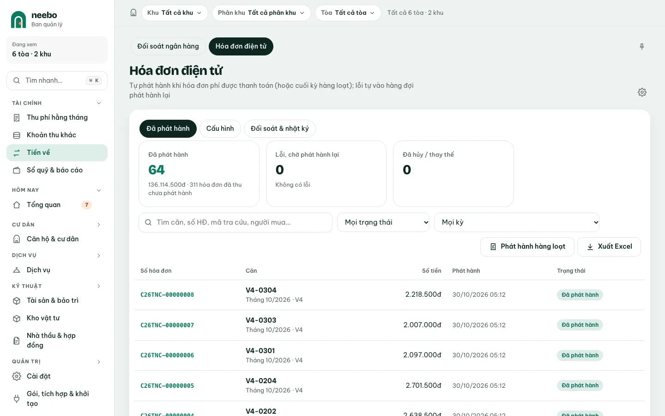665x416 pixels.
Task: Open the Khu filter dropdown
Action: click(175, 13)
